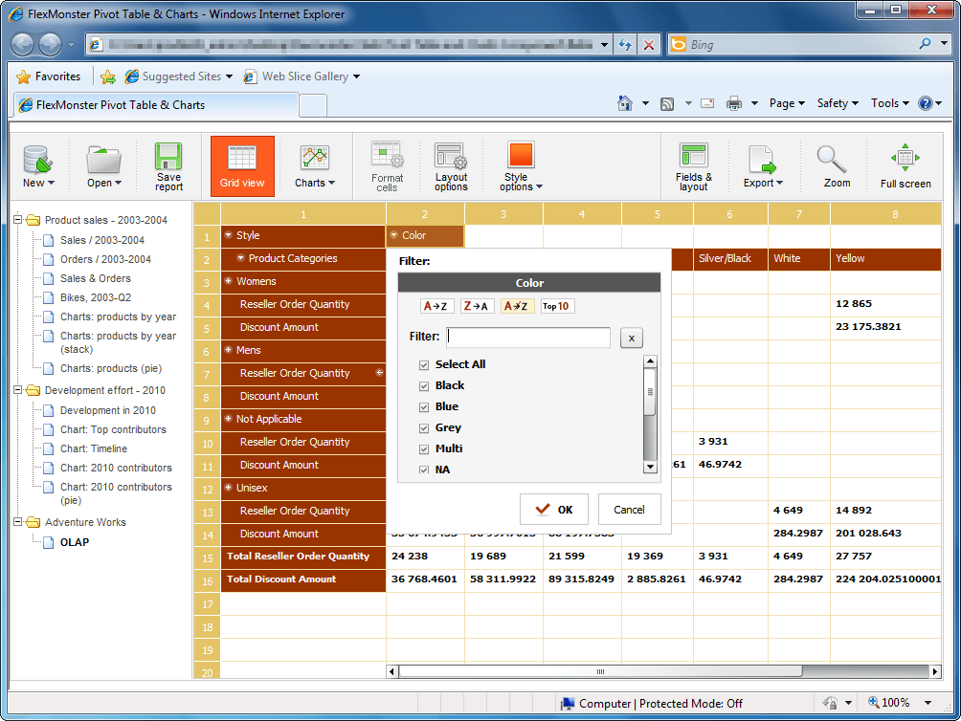Open Layout options

tap(451, 166)
